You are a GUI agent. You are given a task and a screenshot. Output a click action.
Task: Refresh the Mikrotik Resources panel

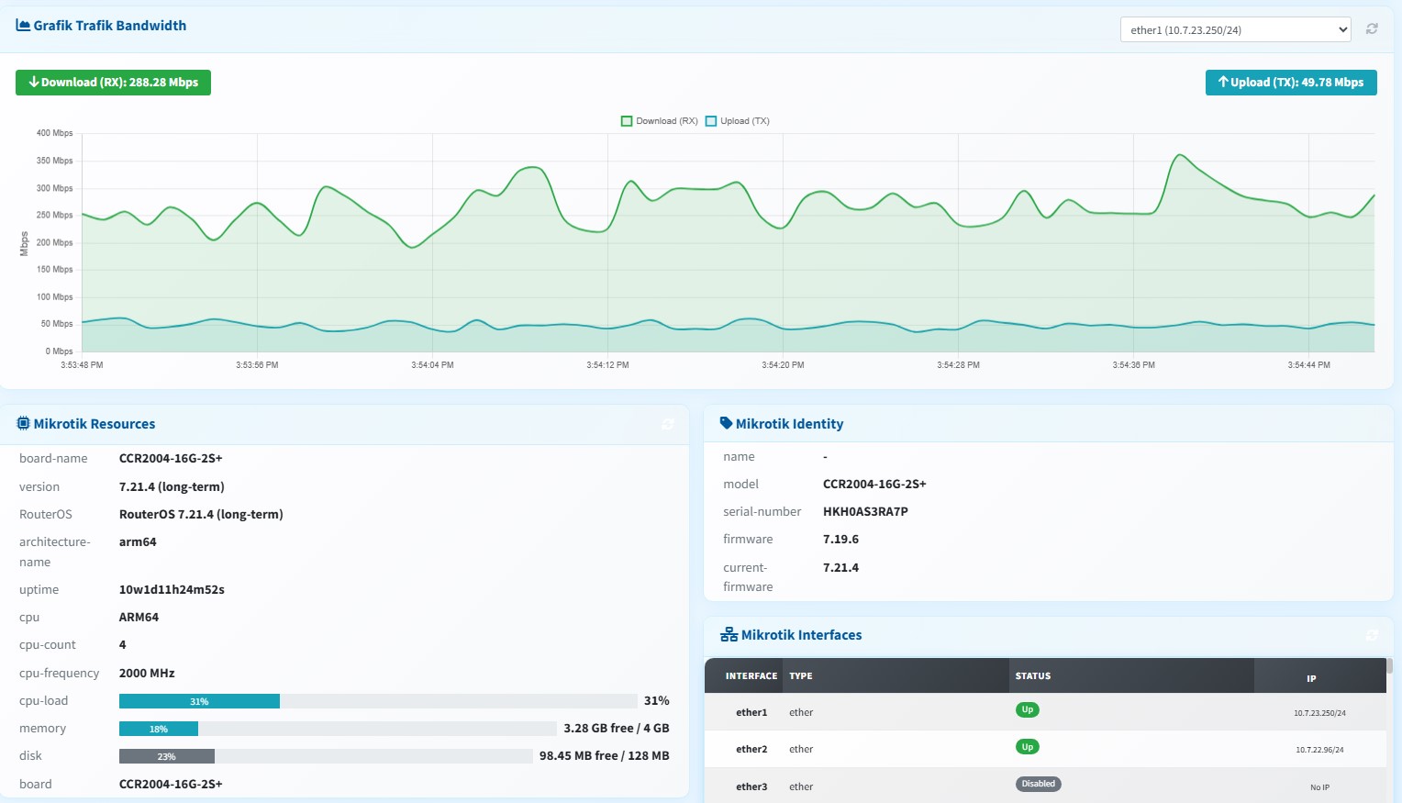point(668,424)
